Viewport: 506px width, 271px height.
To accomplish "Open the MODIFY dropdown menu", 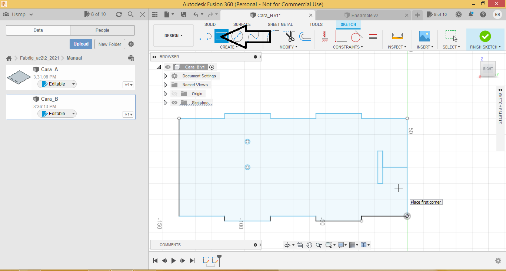I will (289, 47).
